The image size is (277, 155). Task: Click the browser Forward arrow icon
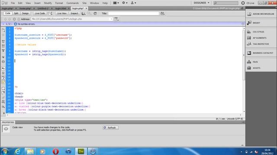click(10, 19)
